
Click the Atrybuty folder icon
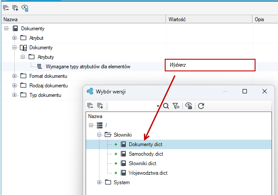pos(32,57)
